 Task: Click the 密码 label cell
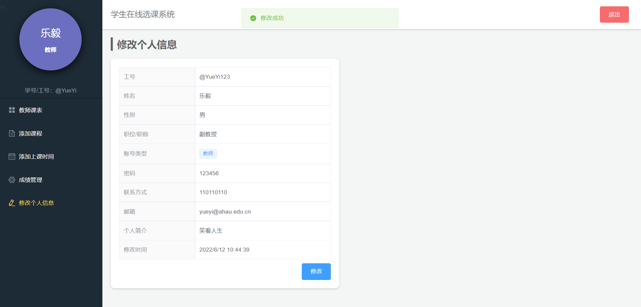point(157,173)
